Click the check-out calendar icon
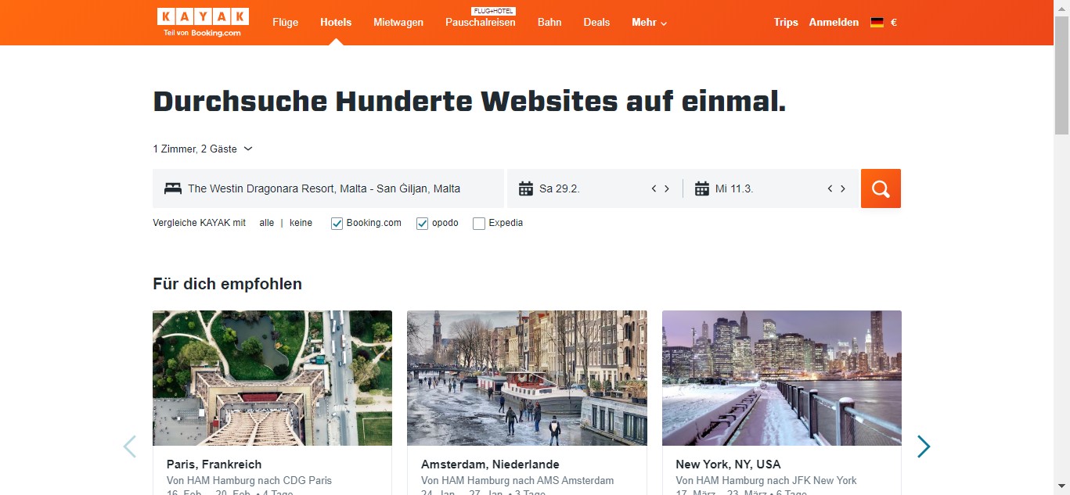The width and height of the screenshot is (1070, 495). click(702, 188)
